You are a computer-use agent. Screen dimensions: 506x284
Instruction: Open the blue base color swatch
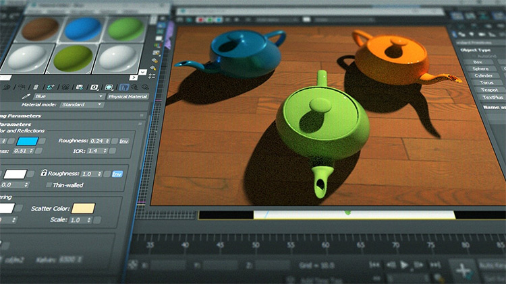tap(28, 141)
